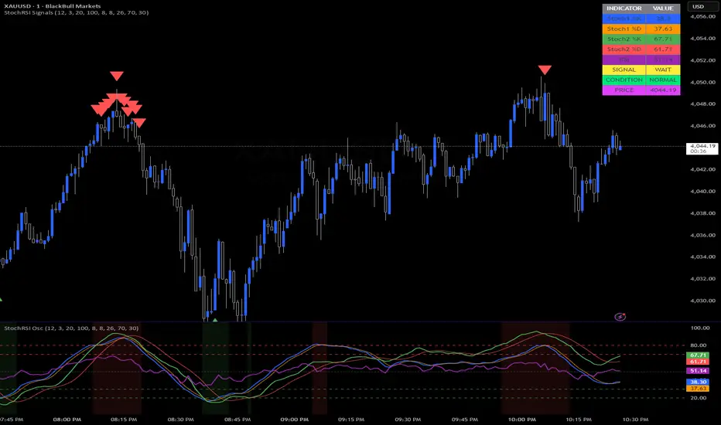The width and height of the screenshot is (721, 425).
Task: Click the 4,034.00 price axis label
Action: [702, 257]
